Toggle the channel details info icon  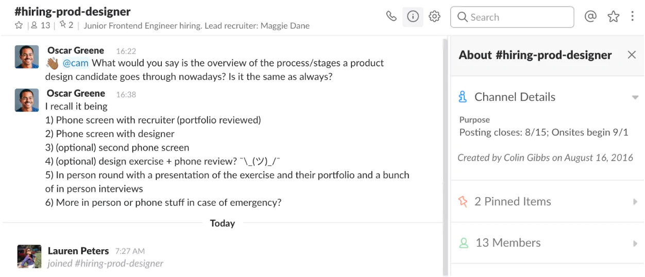[x=413, y=17]
